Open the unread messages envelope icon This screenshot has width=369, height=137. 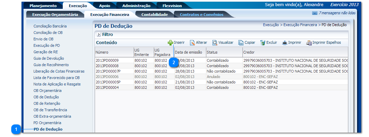tap(314, 13)
